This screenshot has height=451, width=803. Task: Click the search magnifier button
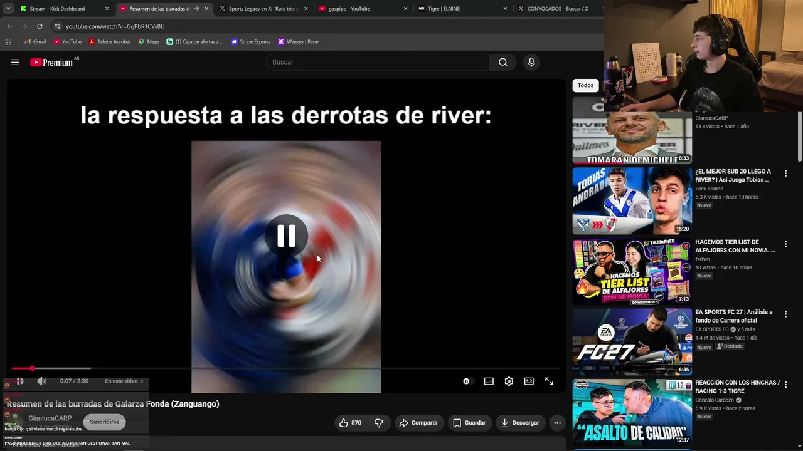503,62
